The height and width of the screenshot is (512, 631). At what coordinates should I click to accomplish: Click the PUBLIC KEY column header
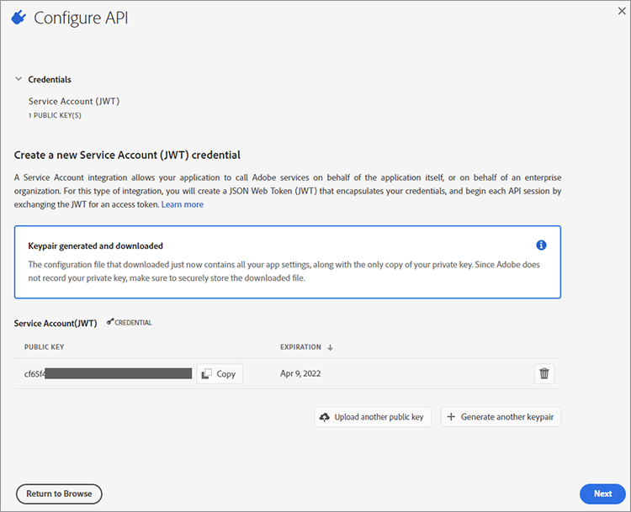(45, 347)
